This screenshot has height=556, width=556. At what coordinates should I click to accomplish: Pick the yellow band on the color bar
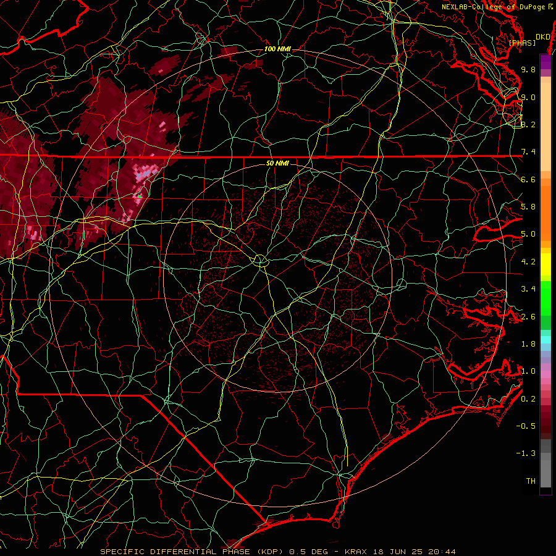pyautogui.click(x=545, y=264)
